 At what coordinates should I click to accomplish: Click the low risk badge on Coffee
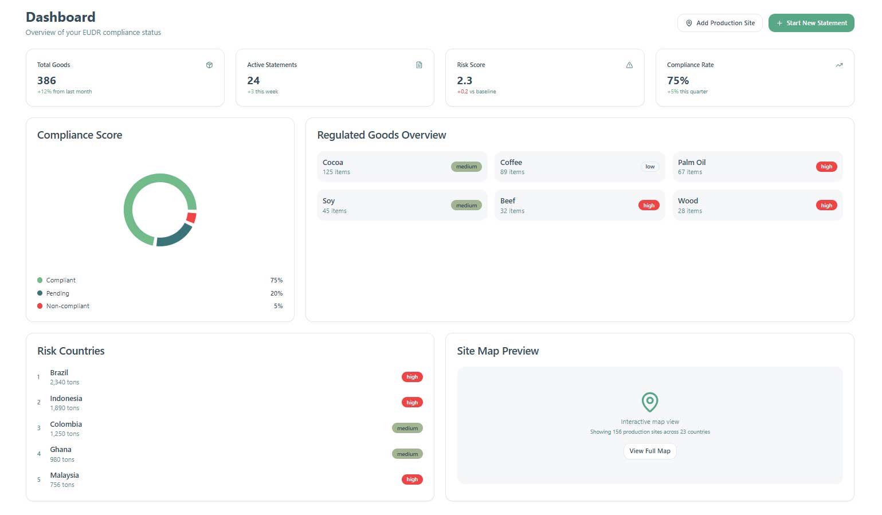[x=650, y=167]
